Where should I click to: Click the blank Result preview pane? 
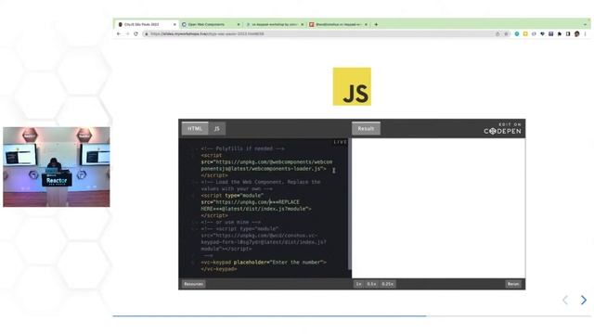point(438,208)
